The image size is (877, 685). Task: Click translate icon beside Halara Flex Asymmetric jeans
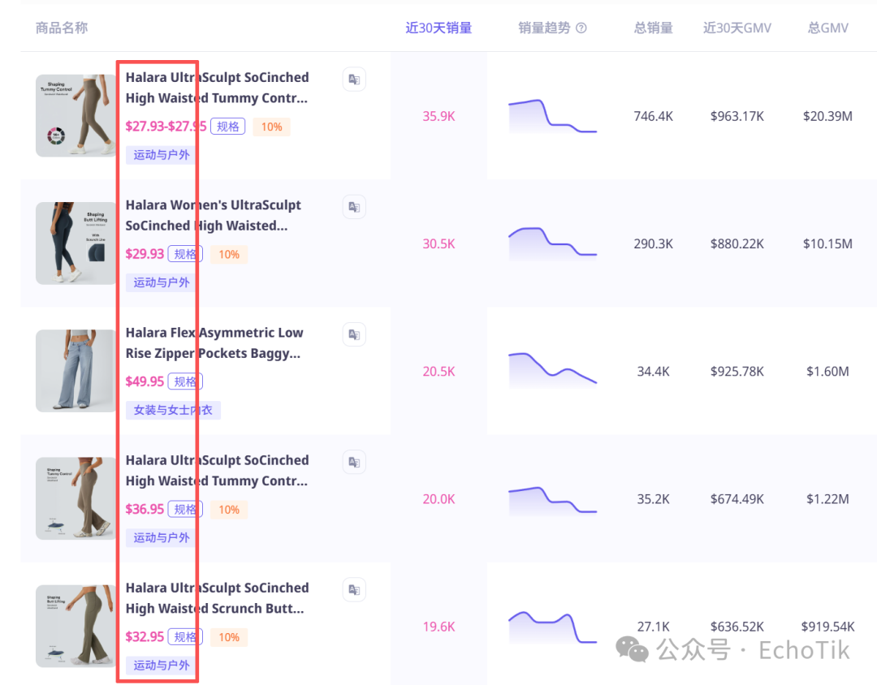click(x=354, y=334)
